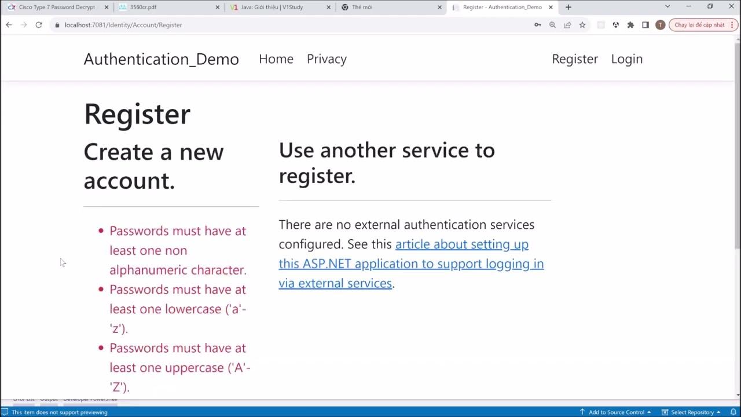The image size is (741, 417).
Task: Click the Register page heading
Action: [137, 114]
